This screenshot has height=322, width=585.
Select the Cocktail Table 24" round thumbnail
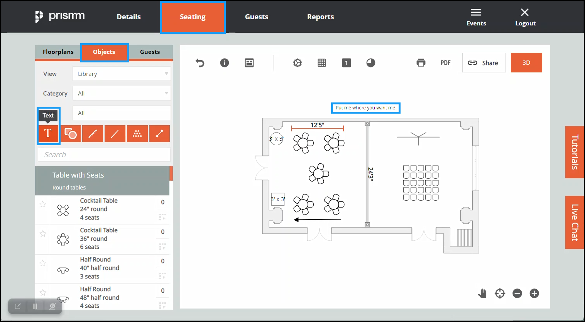pos(63,210)
